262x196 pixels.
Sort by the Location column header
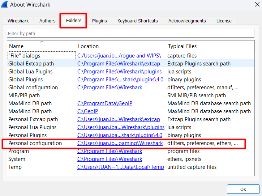[x=121, y=46]
